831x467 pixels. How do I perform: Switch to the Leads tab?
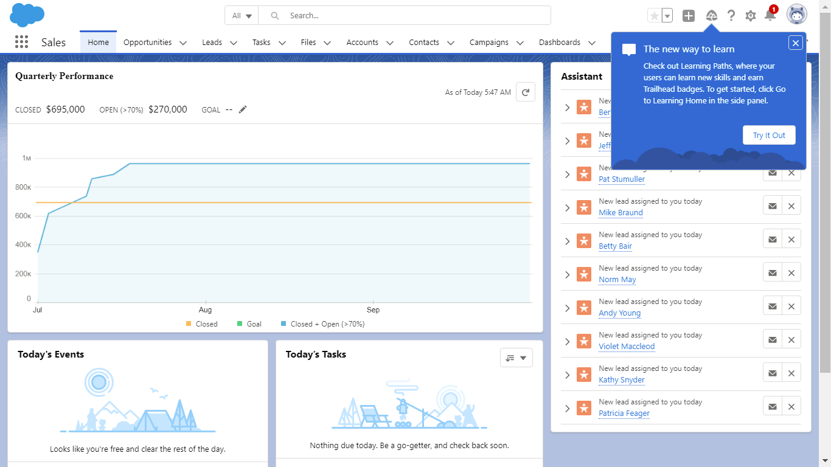[x=212, y=43]
